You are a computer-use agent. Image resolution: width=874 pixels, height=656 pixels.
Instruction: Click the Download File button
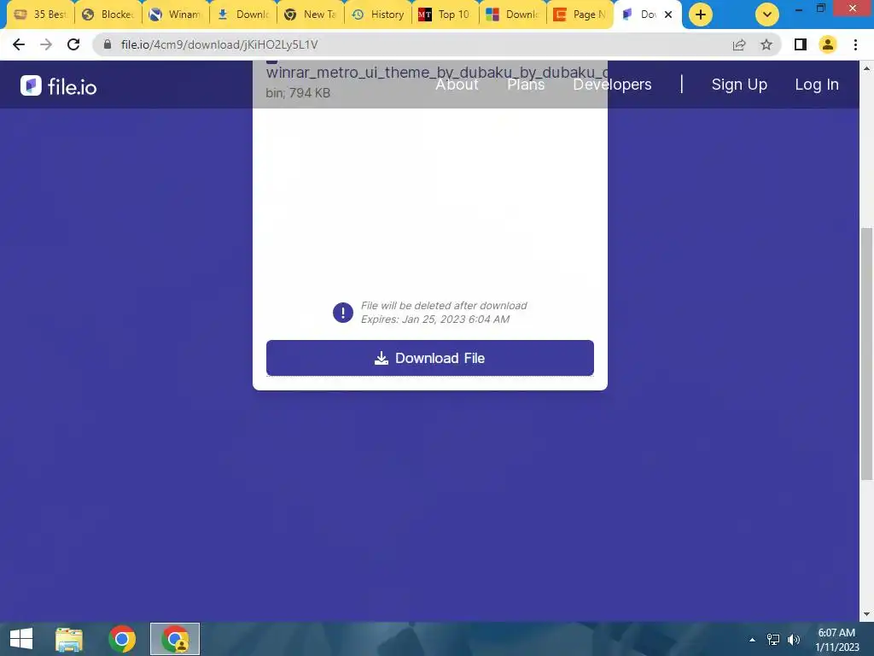pyautogui.click(x=430, y=358)
